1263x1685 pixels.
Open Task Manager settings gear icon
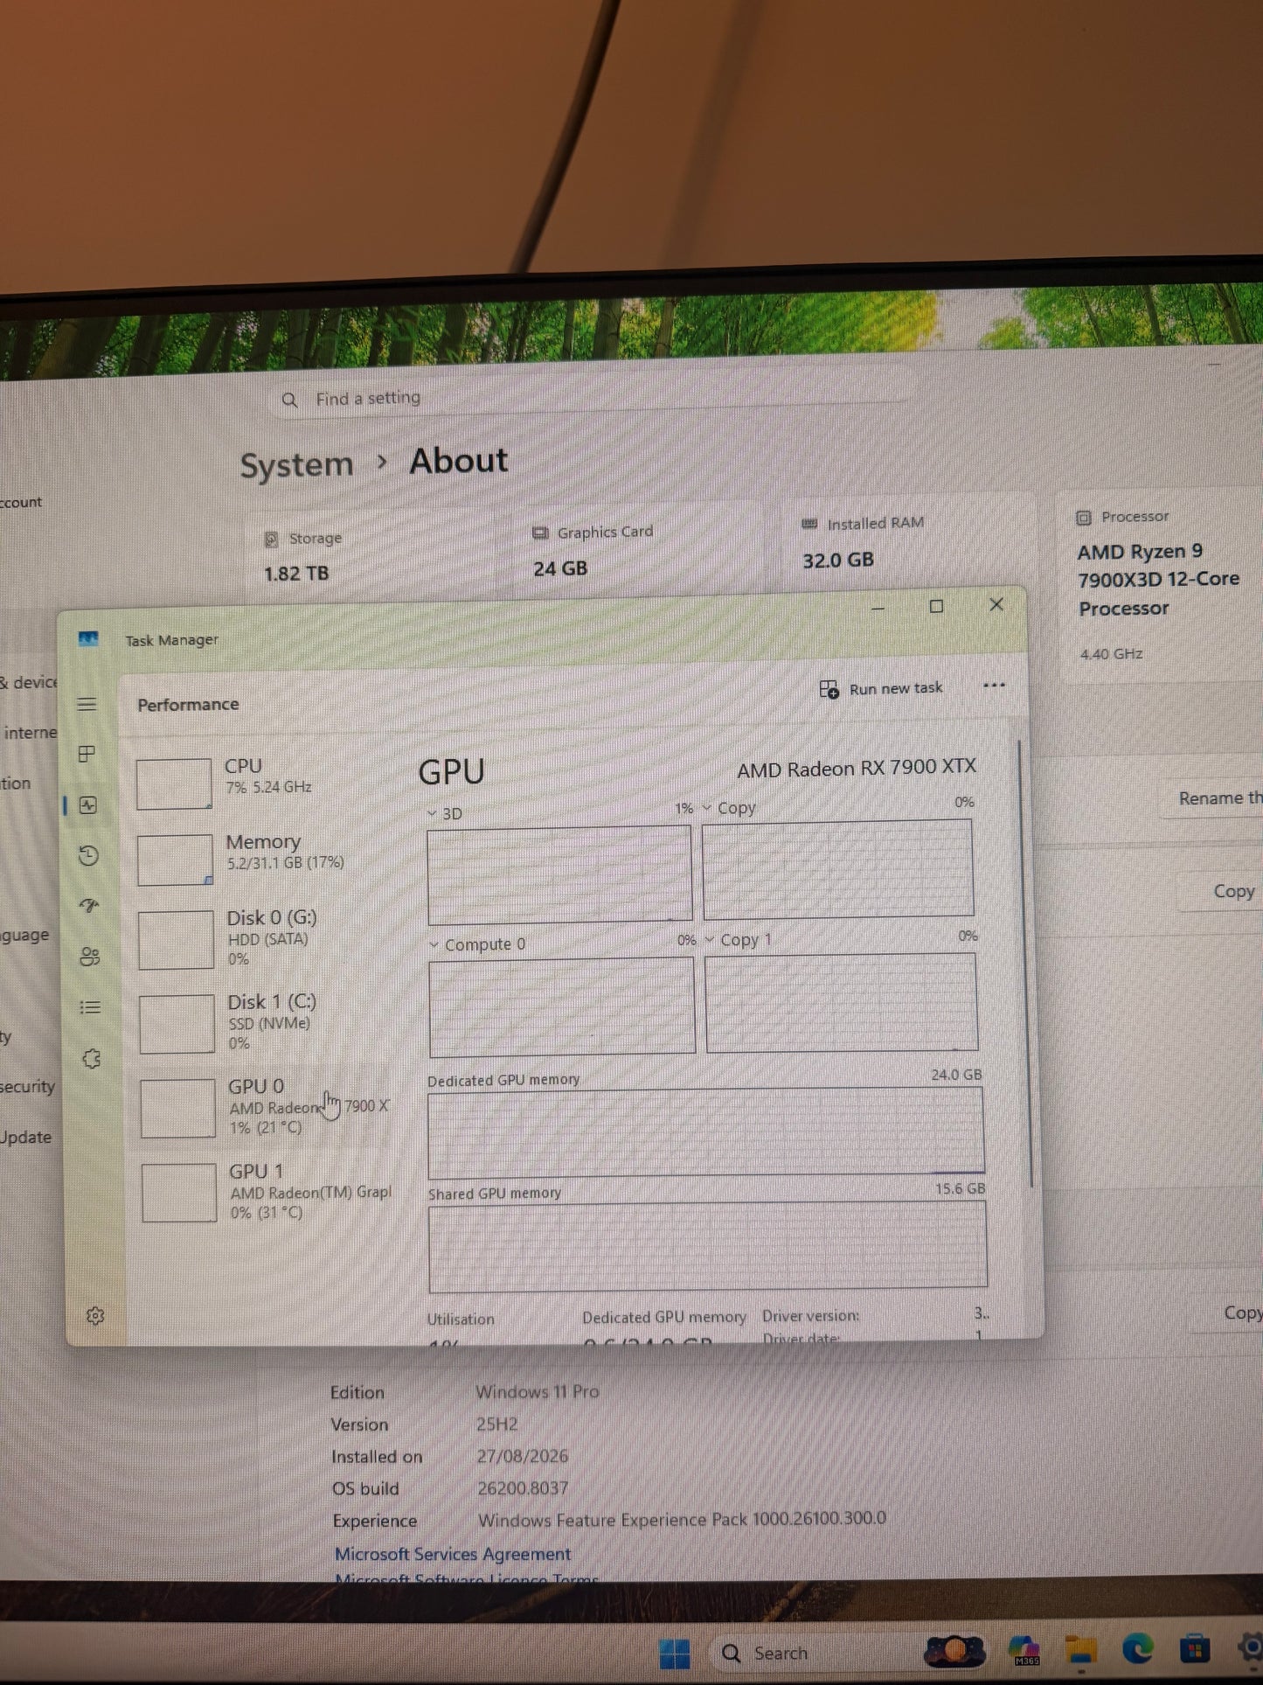click(95, 1315)
